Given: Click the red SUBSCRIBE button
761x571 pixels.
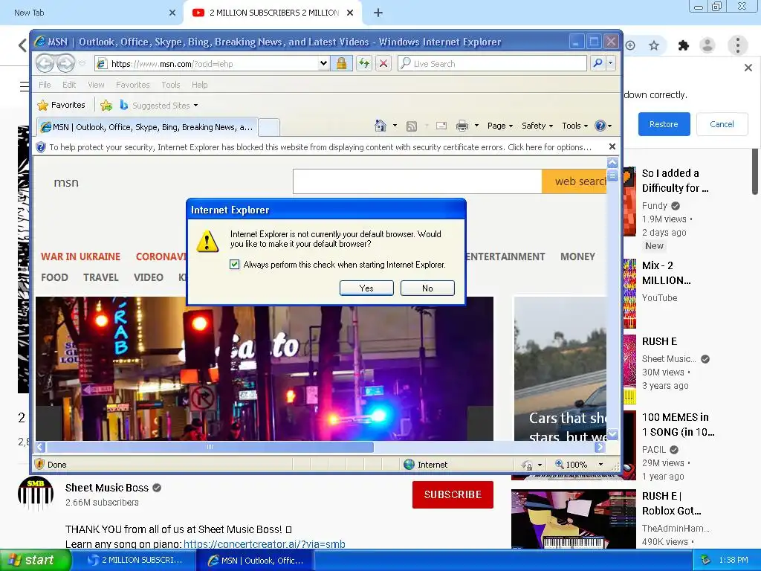Looking at the screenshot, I should tap(453, 494).
